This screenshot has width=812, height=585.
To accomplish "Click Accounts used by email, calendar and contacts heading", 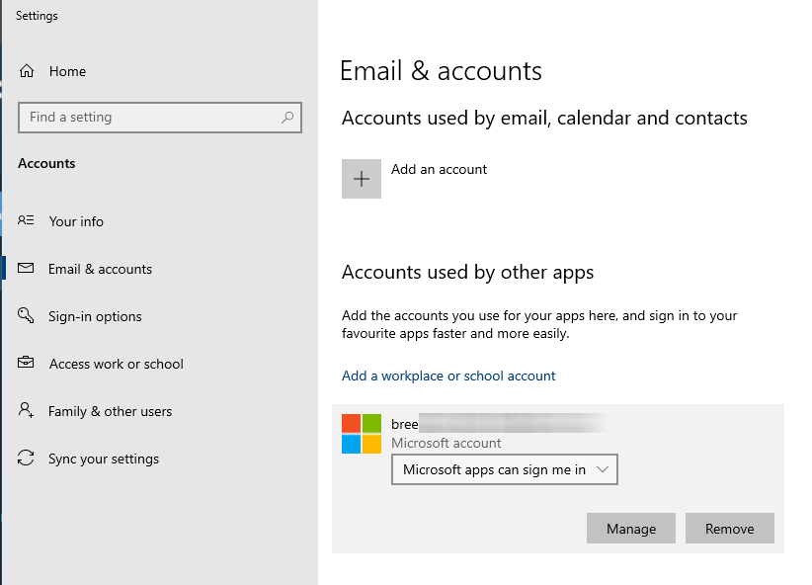I will (544, 119).
